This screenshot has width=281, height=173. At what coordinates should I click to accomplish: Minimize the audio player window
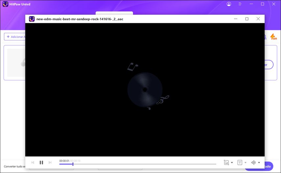(236, 19)
